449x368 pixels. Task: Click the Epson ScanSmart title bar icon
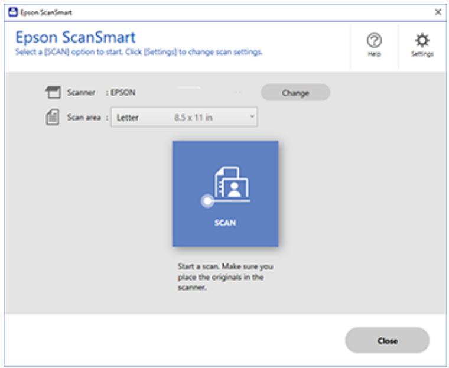point(13,12)
